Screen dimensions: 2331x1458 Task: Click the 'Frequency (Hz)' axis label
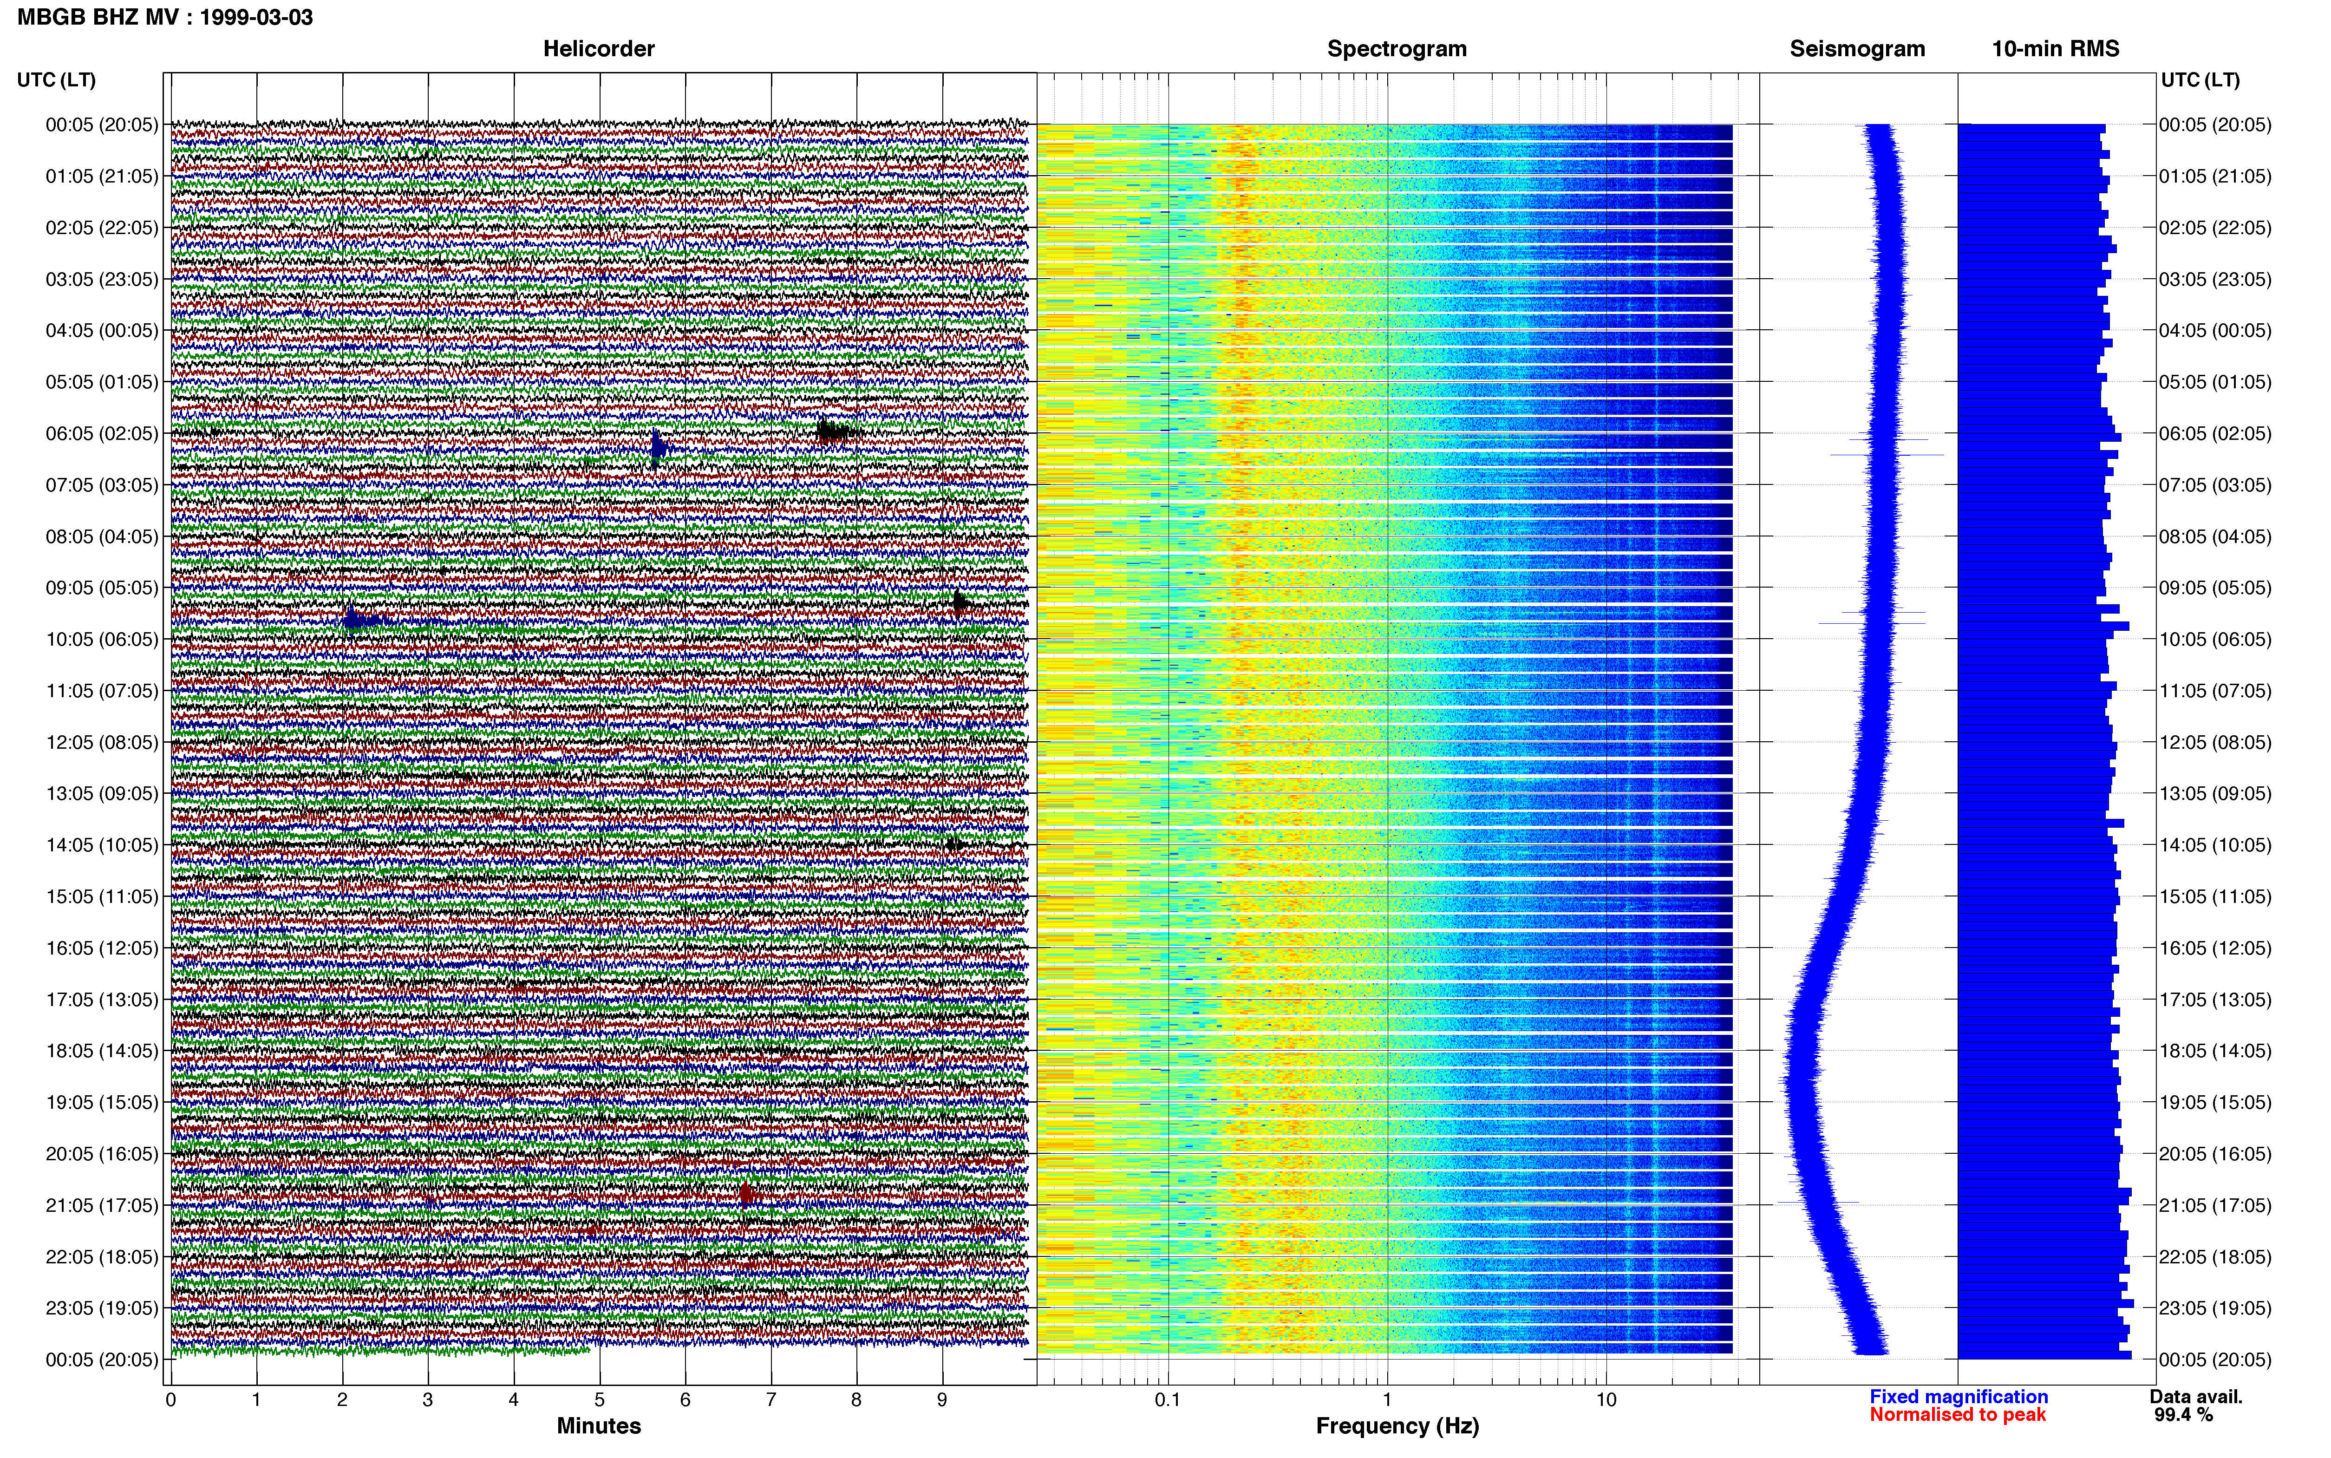pos(1397,1425)
